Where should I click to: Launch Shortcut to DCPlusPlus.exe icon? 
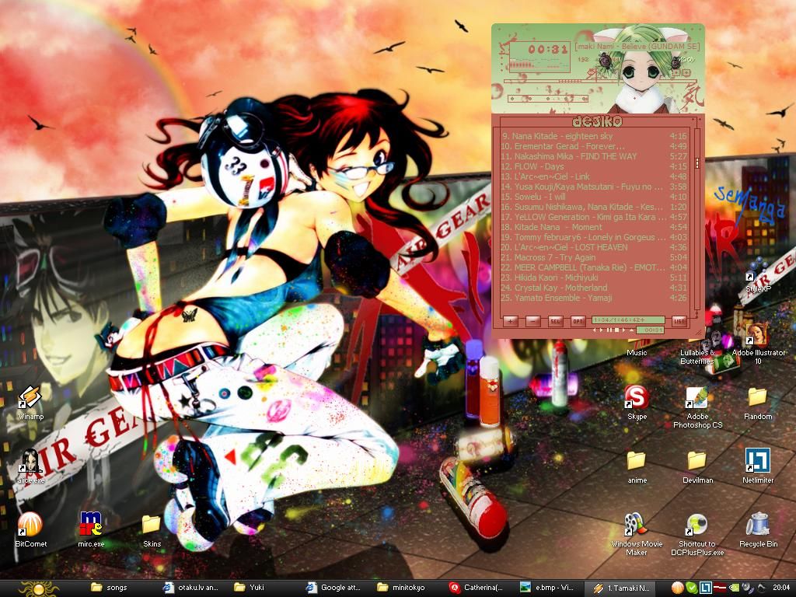point(697,533)
